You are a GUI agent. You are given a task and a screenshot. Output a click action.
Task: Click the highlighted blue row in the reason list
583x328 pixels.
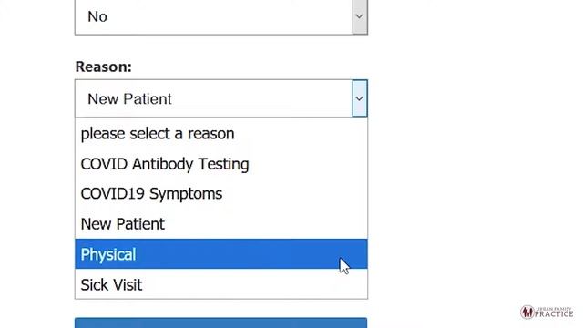221,254
